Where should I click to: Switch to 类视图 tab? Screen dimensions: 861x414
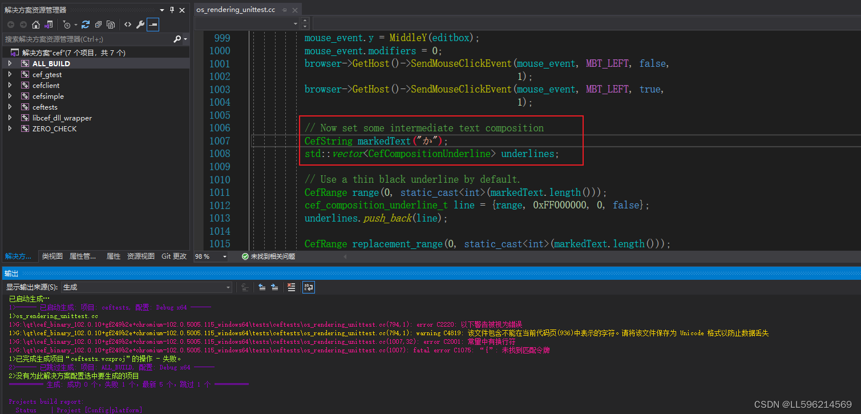point(52,256)
